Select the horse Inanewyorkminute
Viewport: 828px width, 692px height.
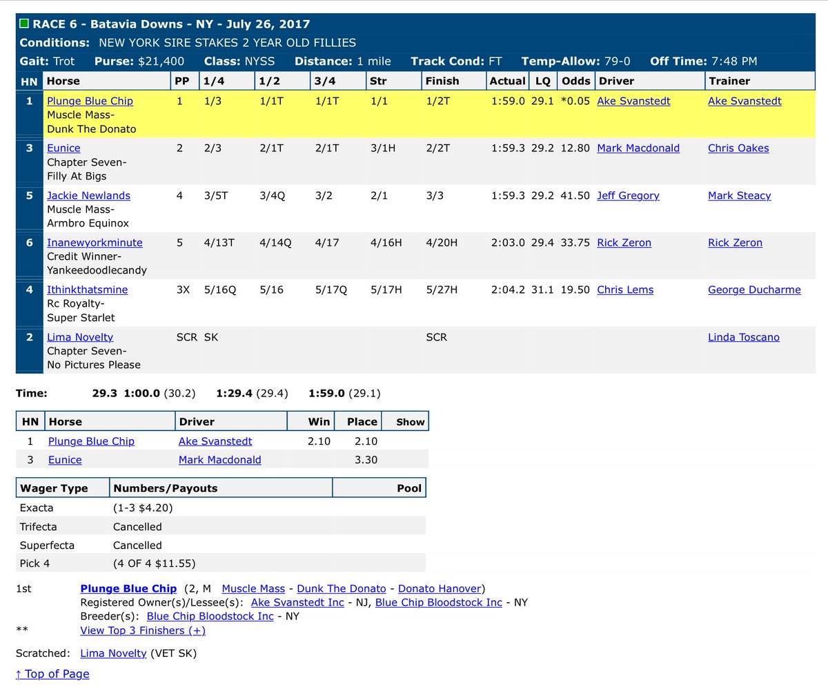95,242
